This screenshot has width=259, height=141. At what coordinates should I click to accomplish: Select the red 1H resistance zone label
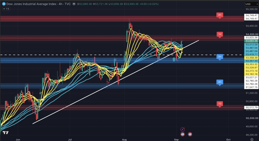click(x=220, y=34)
